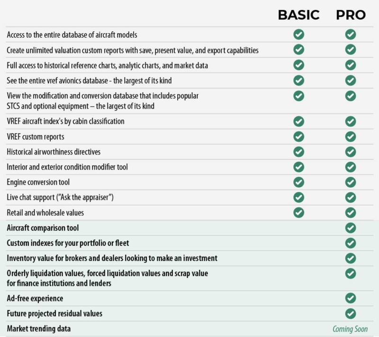This screenshot has height=337, width=379.
Task: Select the PRO plan column header
Action: click(x=351, y=15)
